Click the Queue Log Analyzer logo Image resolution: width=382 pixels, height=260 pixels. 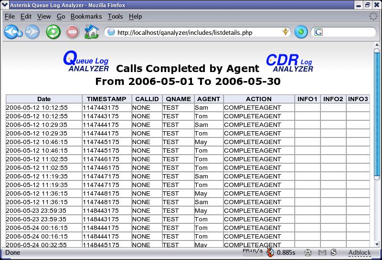[x=86, y=61]
